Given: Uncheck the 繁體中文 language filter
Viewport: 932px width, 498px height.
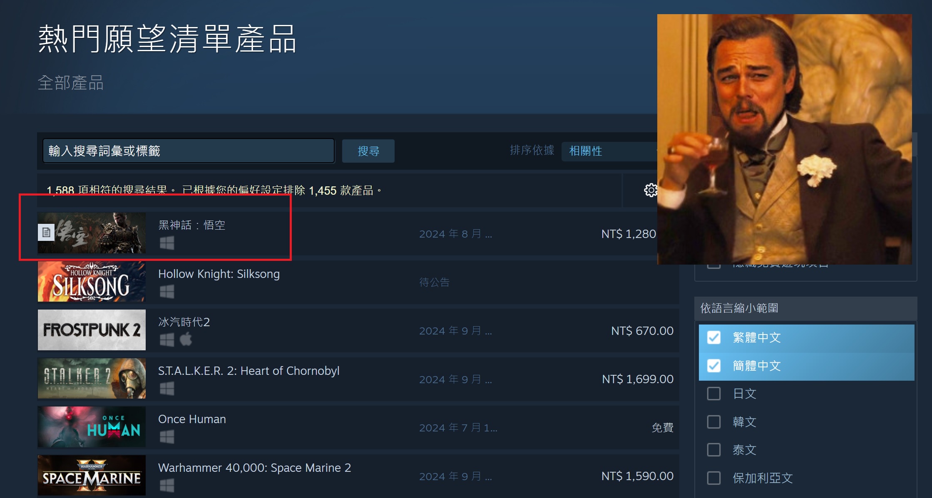Looking at the screenshot, I should point(713,337).
